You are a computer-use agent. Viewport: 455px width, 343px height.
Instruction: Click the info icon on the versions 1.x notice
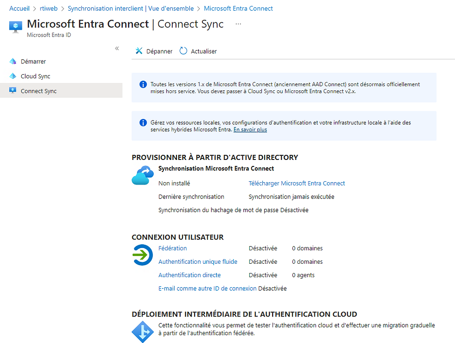coord(143,84)
